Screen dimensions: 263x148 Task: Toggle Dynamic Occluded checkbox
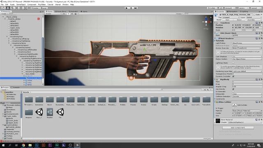coord(233,76)
